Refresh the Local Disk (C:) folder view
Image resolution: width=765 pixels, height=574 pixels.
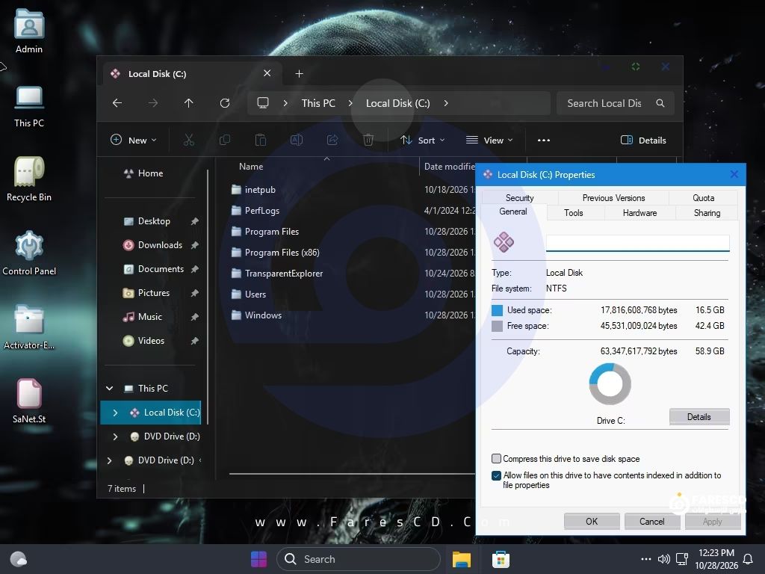224,103
